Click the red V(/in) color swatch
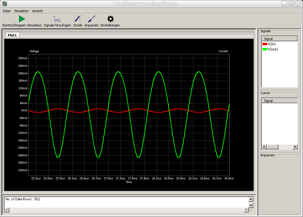 tap(265, 44)
